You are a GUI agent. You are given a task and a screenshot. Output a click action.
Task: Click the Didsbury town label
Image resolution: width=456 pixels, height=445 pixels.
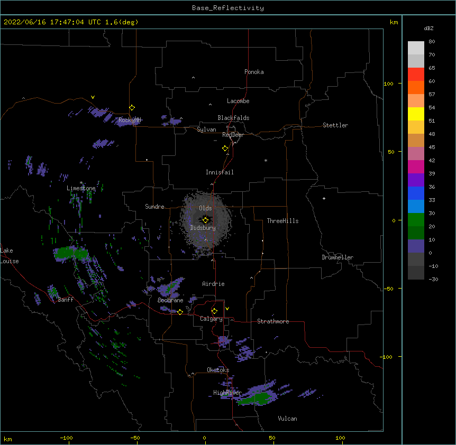click(203, 228)
